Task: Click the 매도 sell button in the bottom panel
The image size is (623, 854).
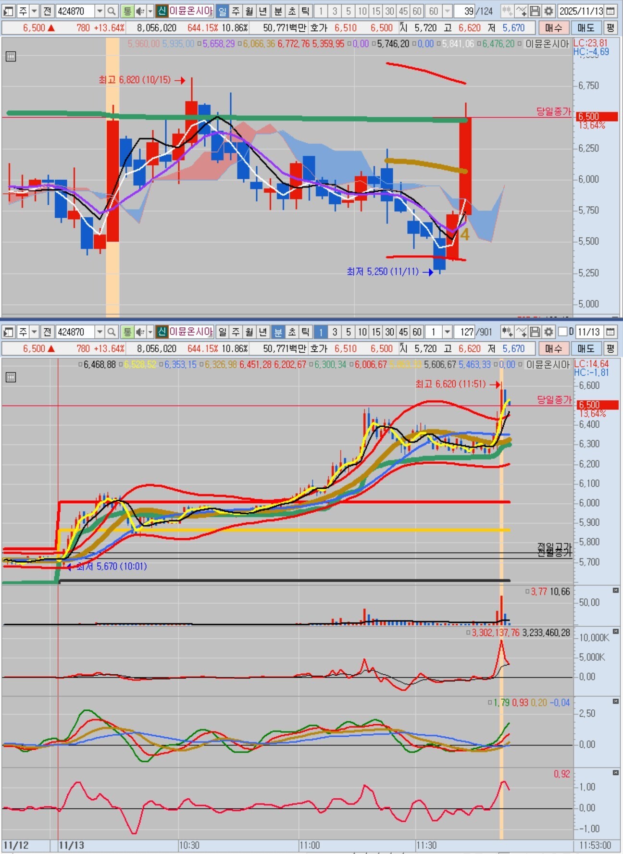Action: (x=586, y=348)
